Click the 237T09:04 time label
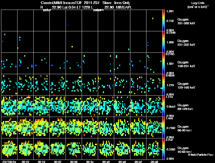 9,162
